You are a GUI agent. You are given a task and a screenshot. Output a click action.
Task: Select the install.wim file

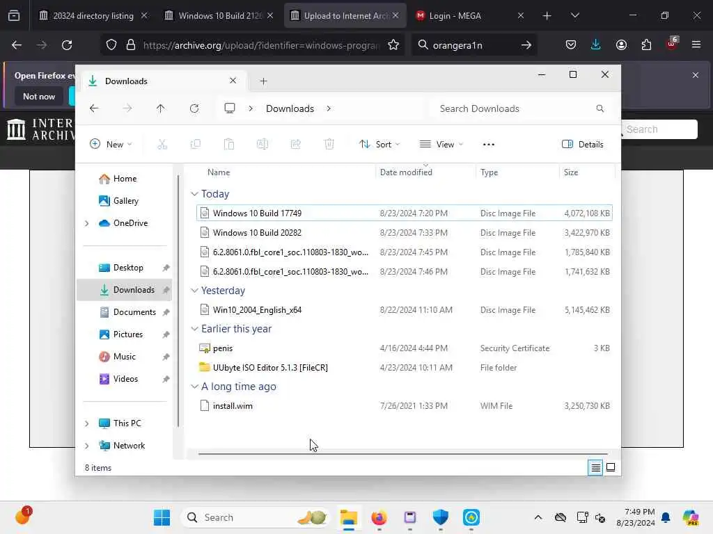pos(405,406)
